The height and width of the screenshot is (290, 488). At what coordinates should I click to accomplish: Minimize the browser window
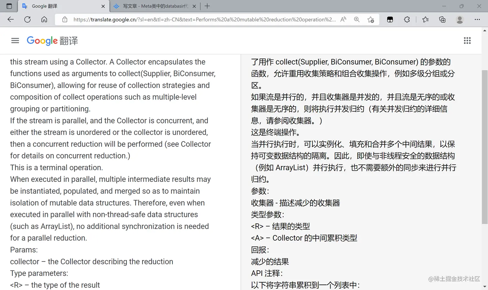444,6
